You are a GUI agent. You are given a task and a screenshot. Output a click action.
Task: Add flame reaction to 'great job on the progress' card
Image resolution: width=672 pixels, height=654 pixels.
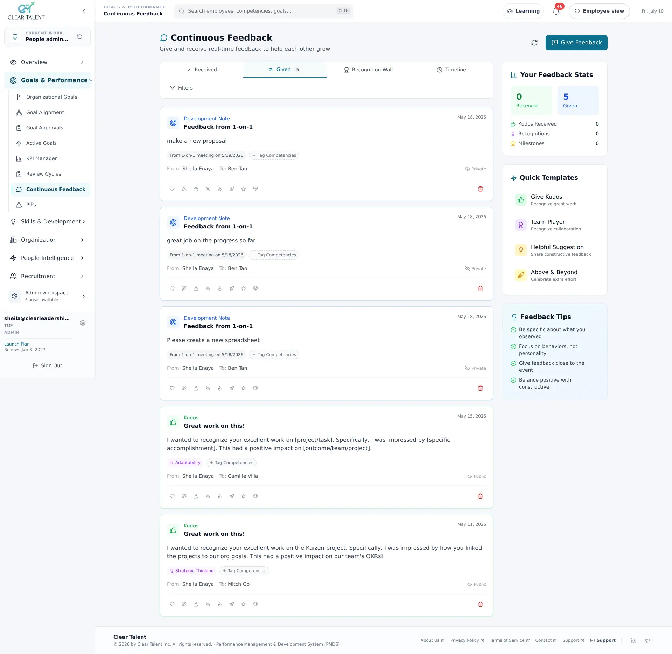220,289
